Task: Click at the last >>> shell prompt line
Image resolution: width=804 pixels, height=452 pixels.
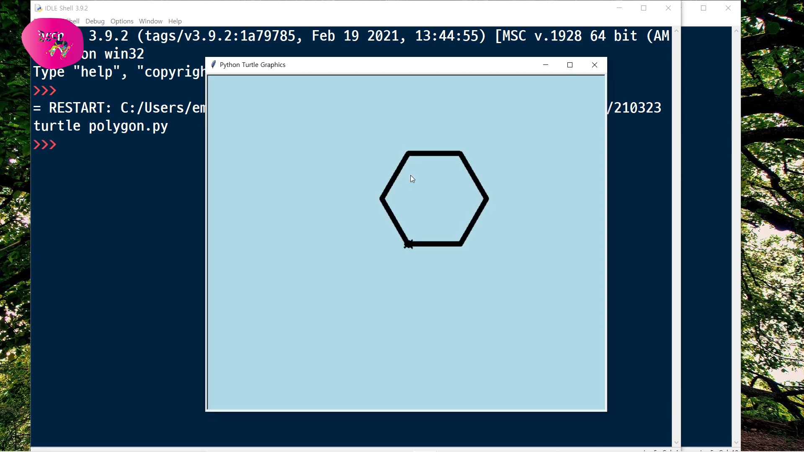Action: (x=84, y=144)
